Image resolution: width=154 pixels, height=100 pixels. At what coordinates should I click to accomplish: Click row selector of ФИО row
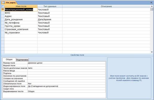click(x=3, y=13)
